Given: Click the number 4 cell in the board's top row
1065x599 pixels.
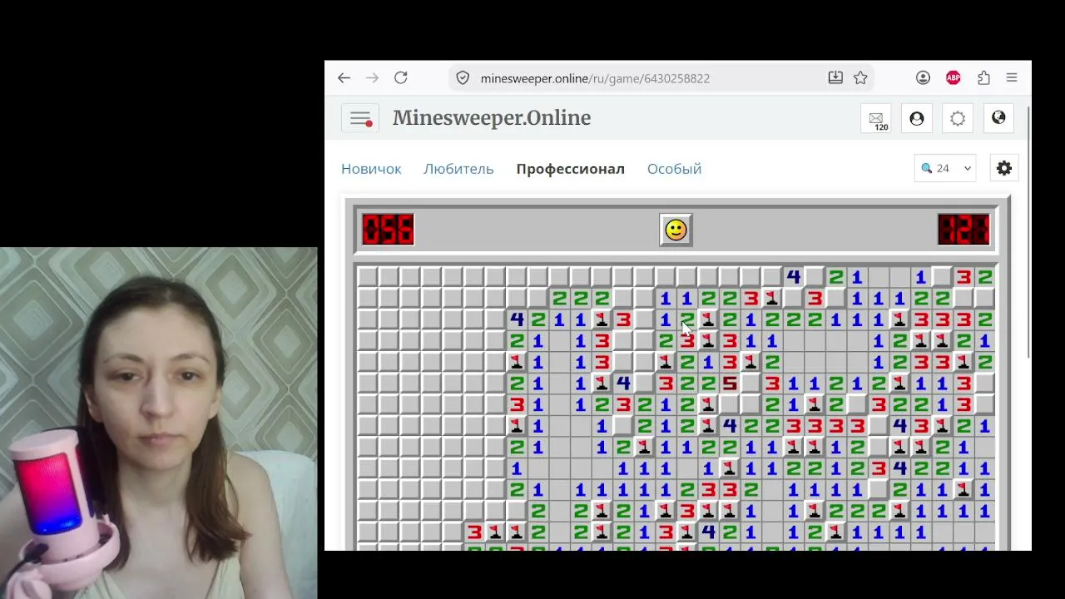Looking at the screenshot, I should pos(794,277).
